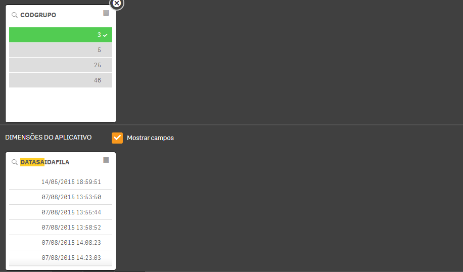Click the search icon next to CODGRUPO
Viewport: 463px width, 272px height.
tap(15, 15)
